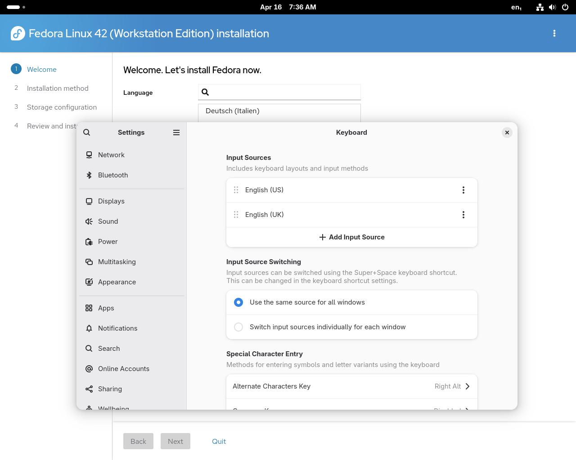Click the Apps grid icon
This screenshot has width=576, height=460.
(x=89, y=308)
